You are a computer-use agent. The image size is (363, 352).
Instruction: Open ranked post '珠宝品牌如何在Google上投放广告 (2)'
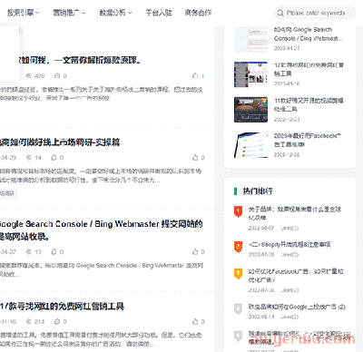297,307
